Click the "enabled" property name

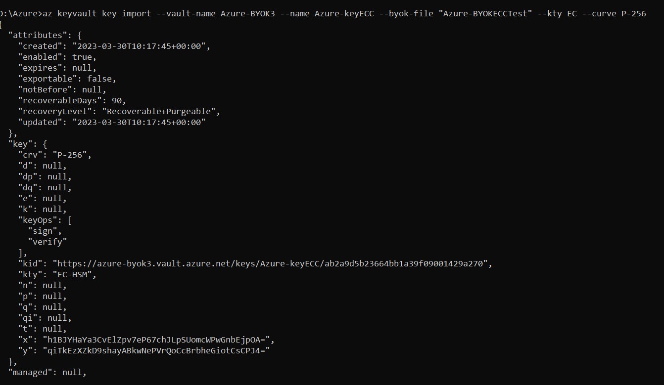click(x=40, y=57)
